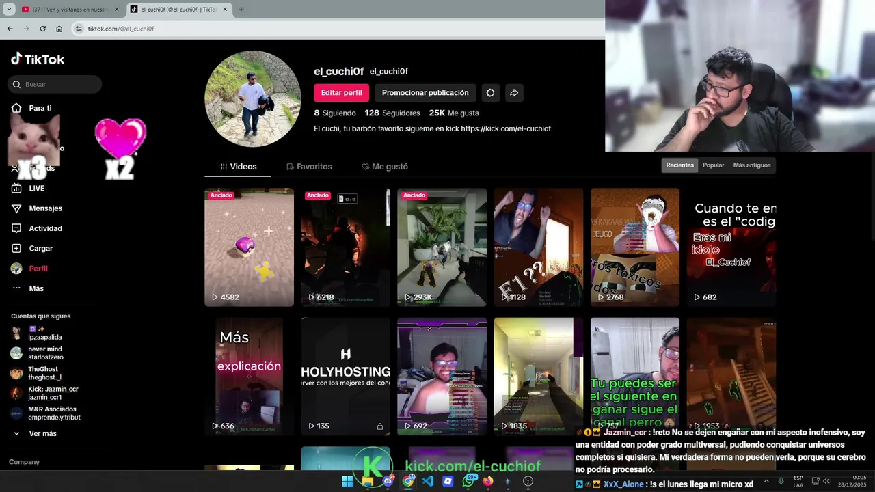Open the 128 Seguidores list
The height and width of the screenshot is (492, 875).
coord(392,113)
